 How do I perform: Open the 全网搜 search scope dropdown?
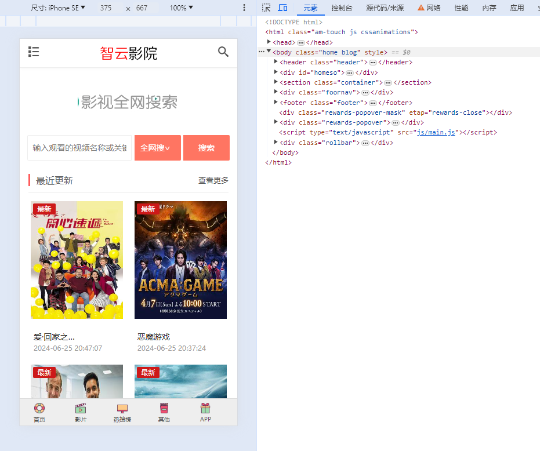click(158, 148)
